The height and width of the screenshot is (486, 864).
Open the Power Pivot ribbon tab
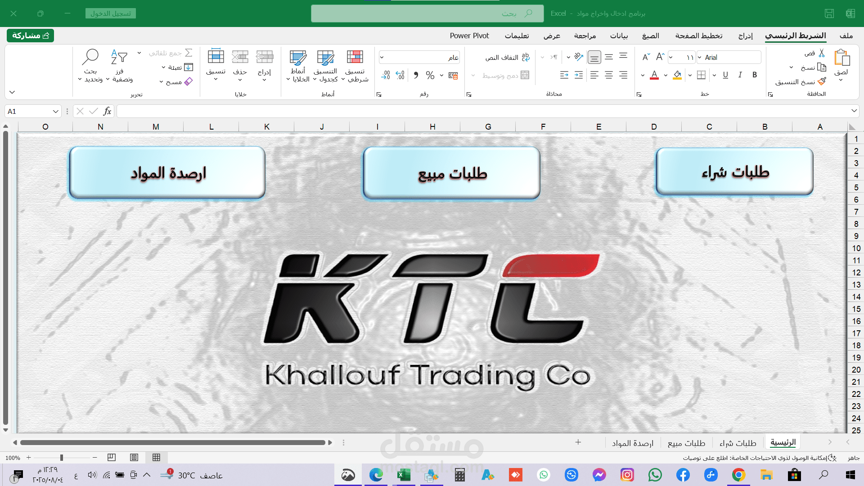(x=469, y=36)
